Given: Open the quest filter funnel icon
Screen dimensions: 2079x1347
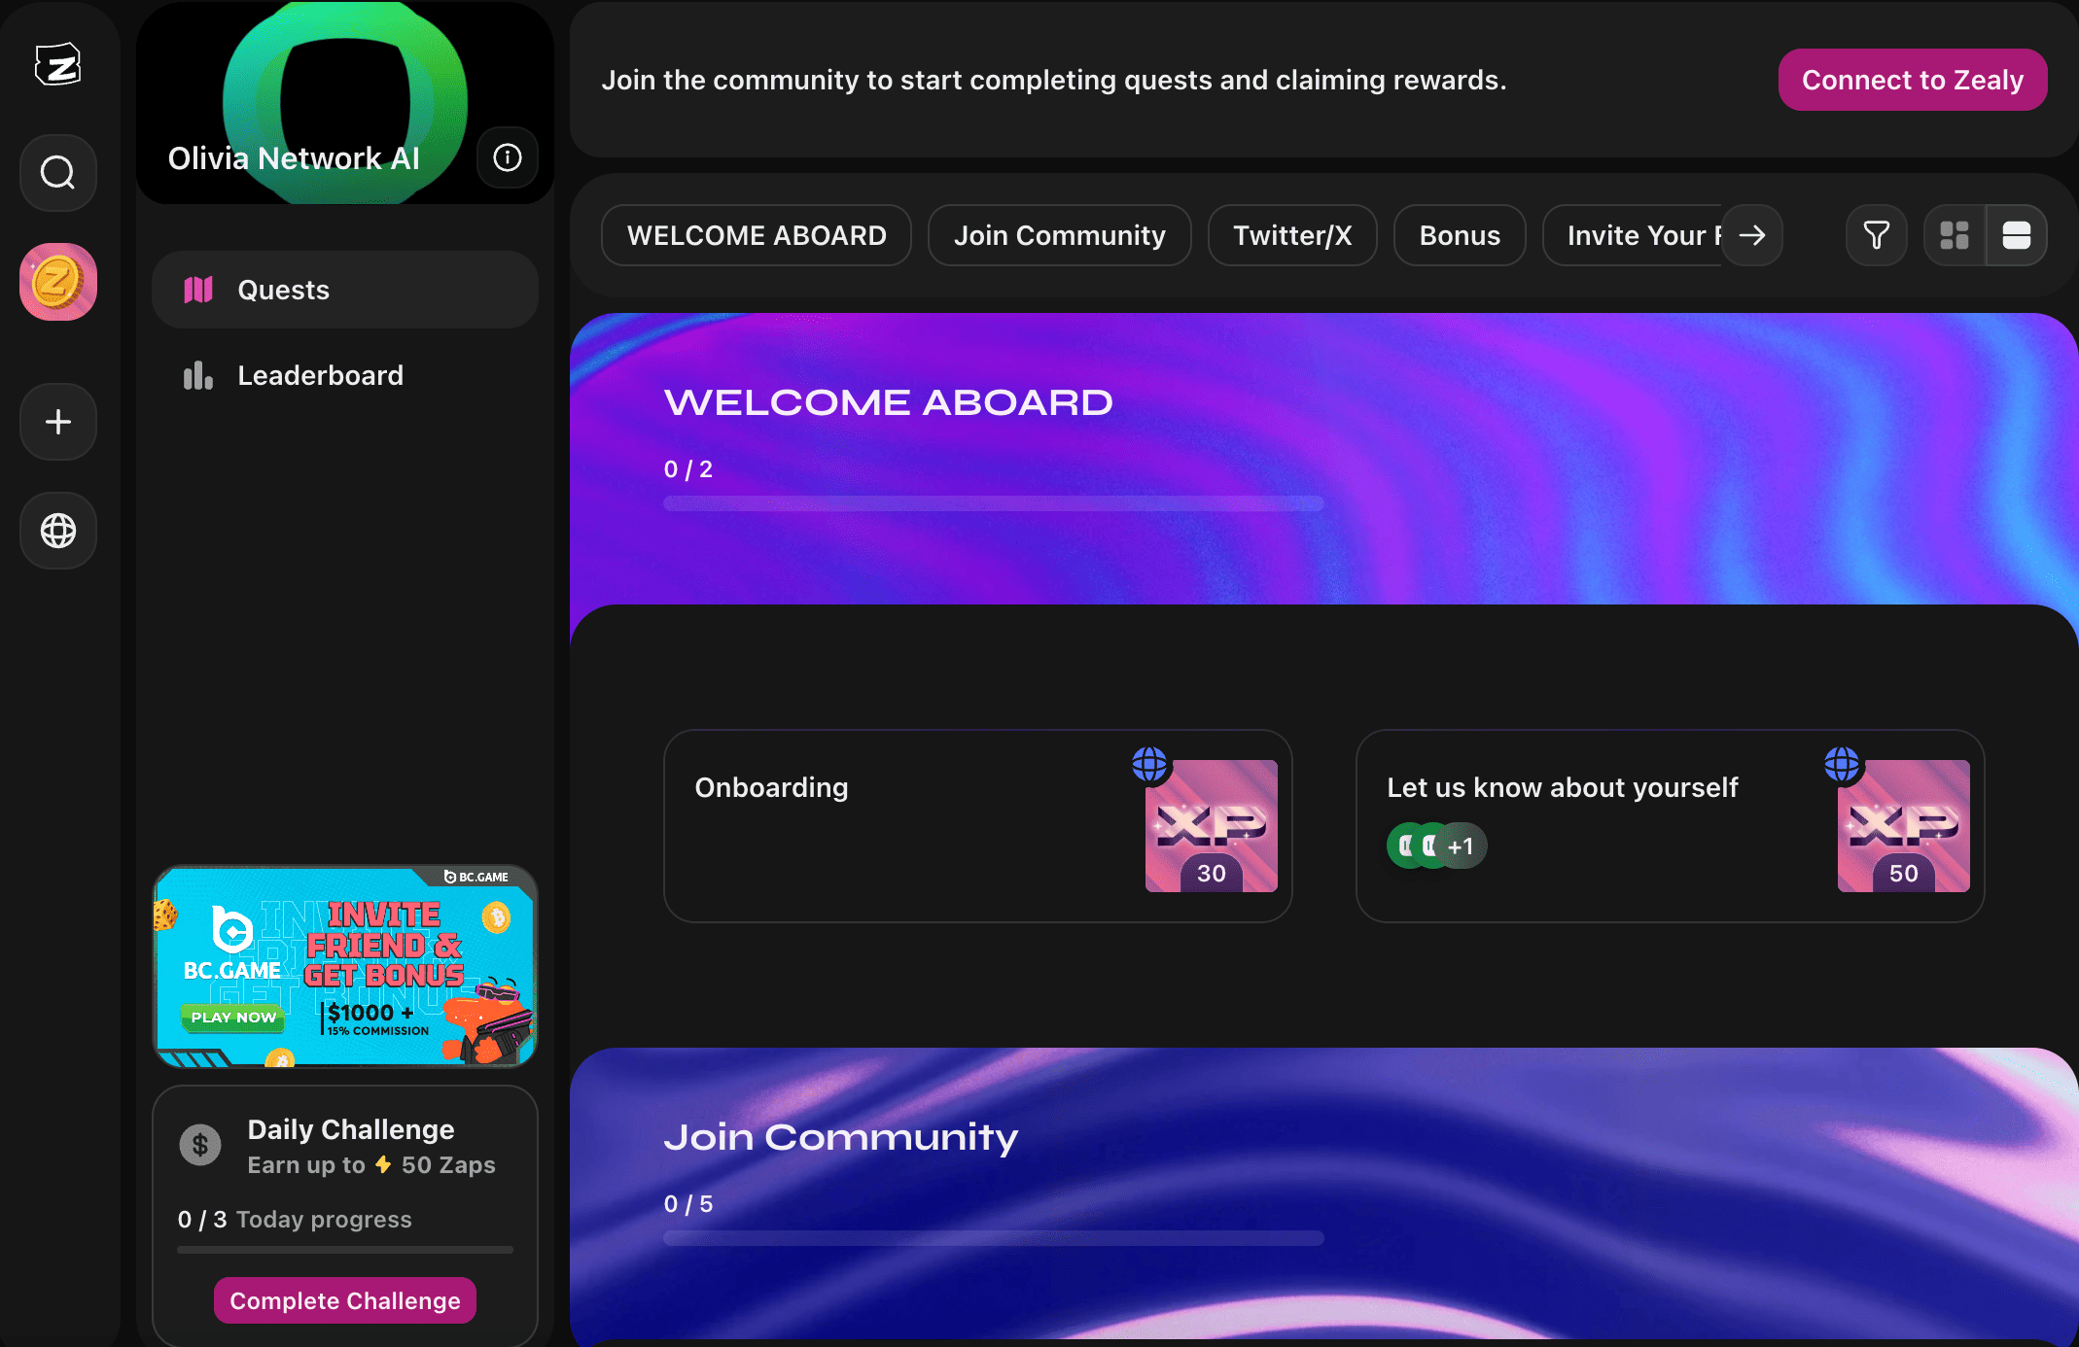Looking at the screenshot, I should (x=1876, y=235).
